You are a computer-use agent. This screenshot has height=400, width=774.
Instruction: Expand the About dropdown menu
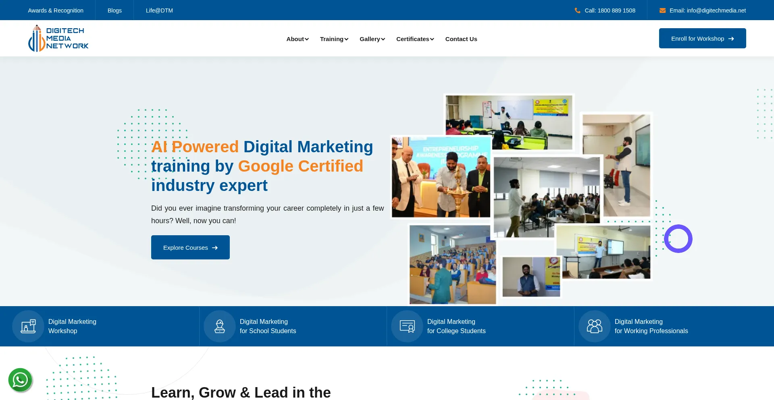298,39
